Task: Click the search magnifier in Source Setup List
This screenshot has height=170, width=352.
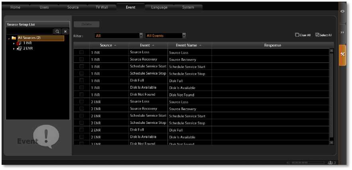Action: pos(57,31)
